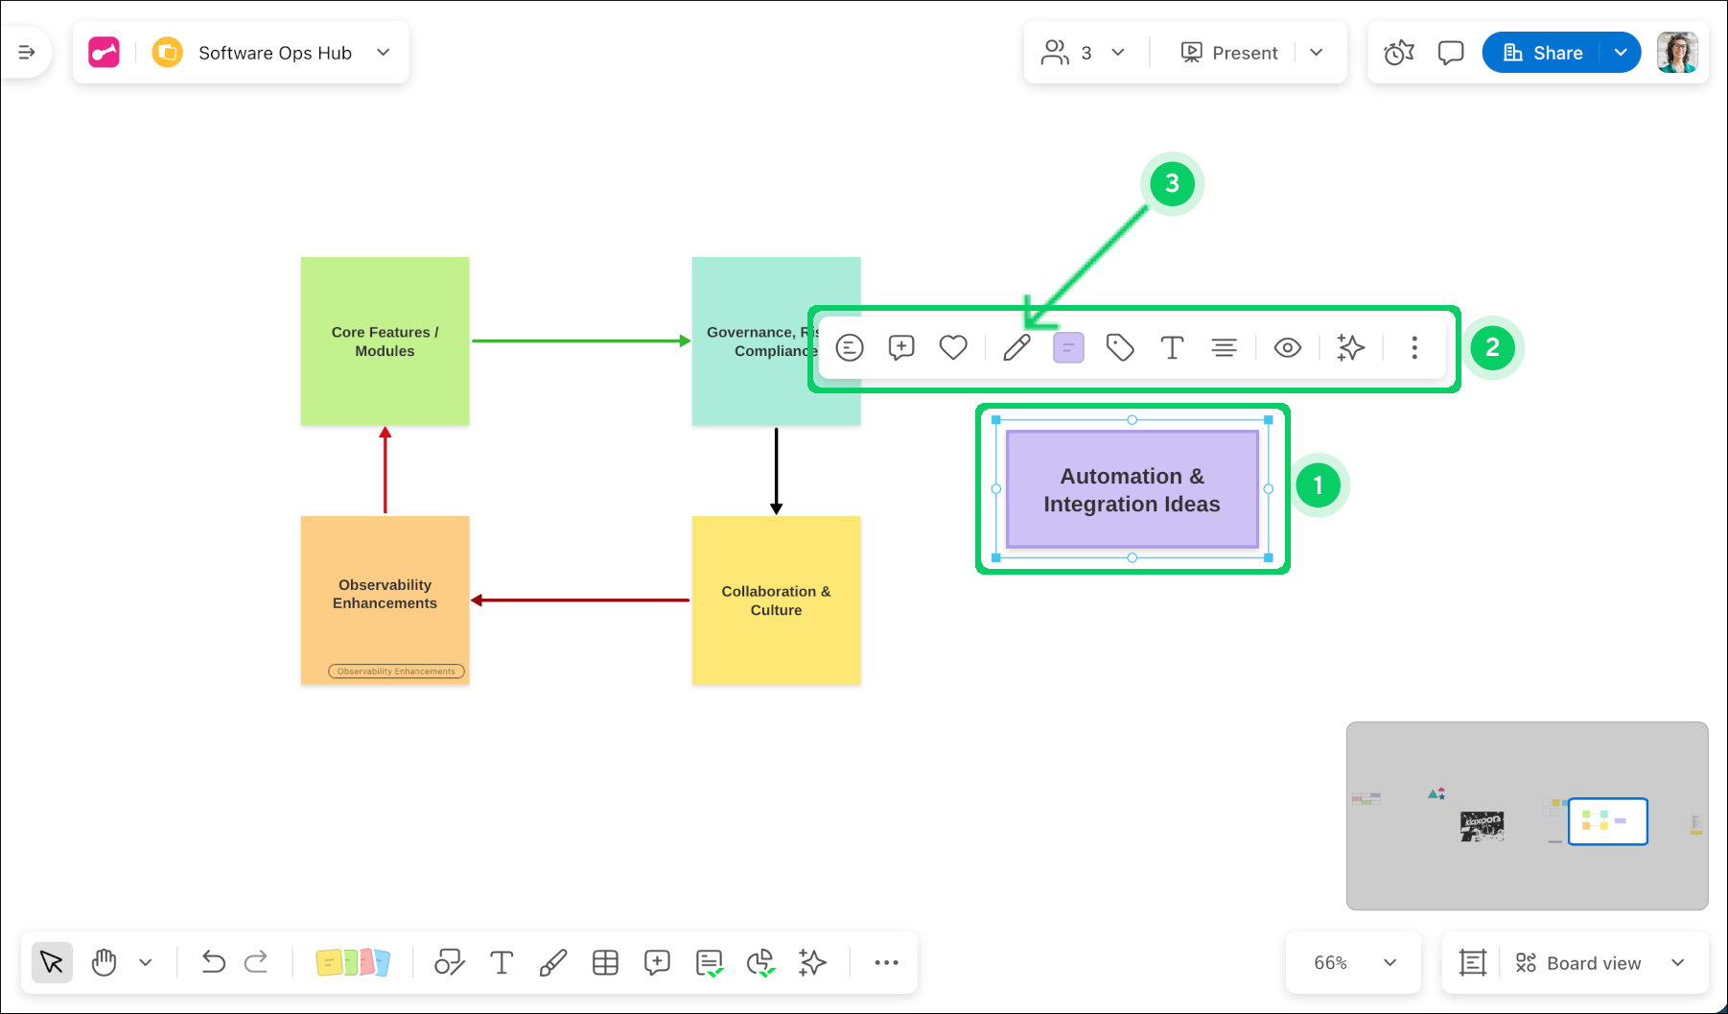Open text formatting with the T icon
This screenshot has width=1728, height=1014.
[x=1172, y=347]
